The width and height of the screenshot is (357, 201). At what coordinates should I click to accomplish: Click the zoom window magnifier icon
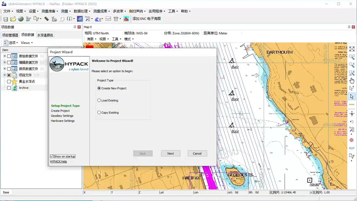pyautogui.click(x=352, y=57)
